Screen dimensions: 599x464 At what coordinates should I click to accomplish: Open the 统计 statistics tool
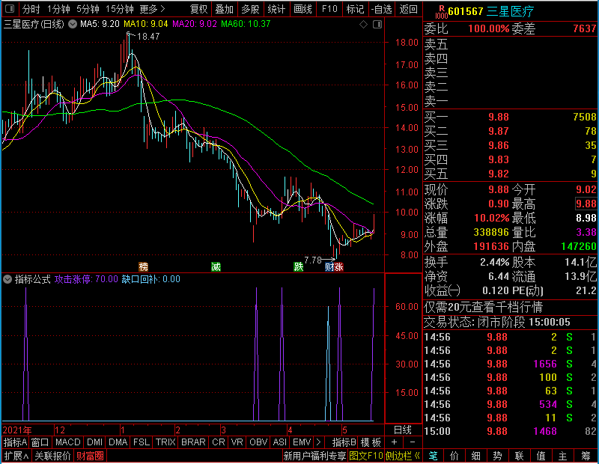(276, 9)
